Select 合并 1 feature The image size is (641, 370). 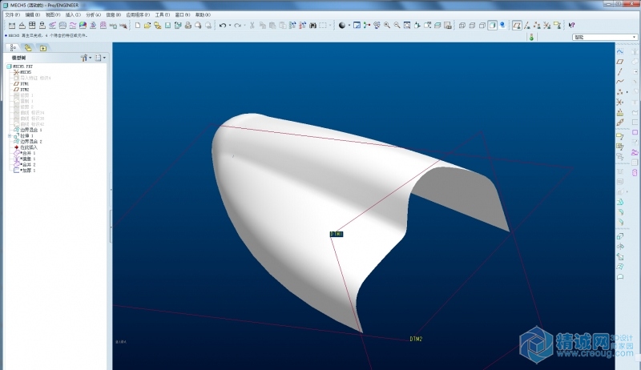25,153
